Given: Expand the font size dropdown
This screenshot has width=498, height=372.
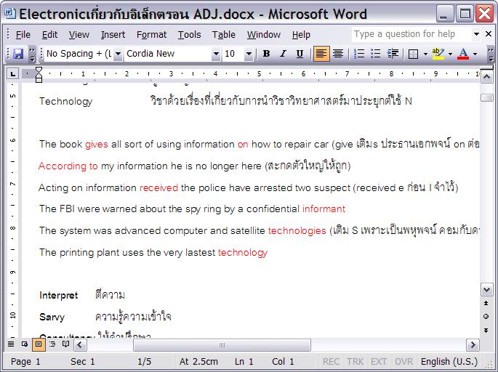Looking at the screenshot, I should (249, 54).
